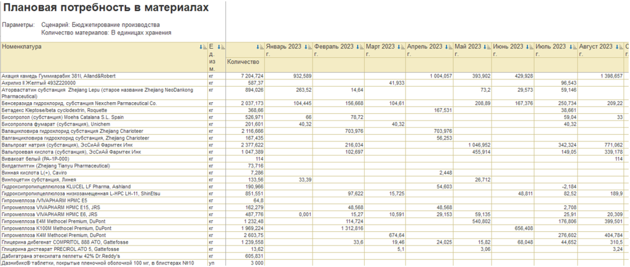Select the row Акрилиз II Желтый 493Z220000
Image resolution: width=630 pixels, height=267 pixels.
(314, 82)
